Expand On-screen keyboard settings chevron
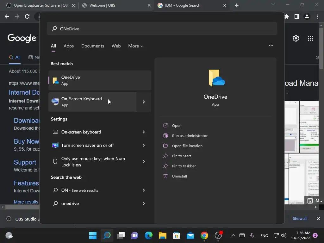 point(144,132)
